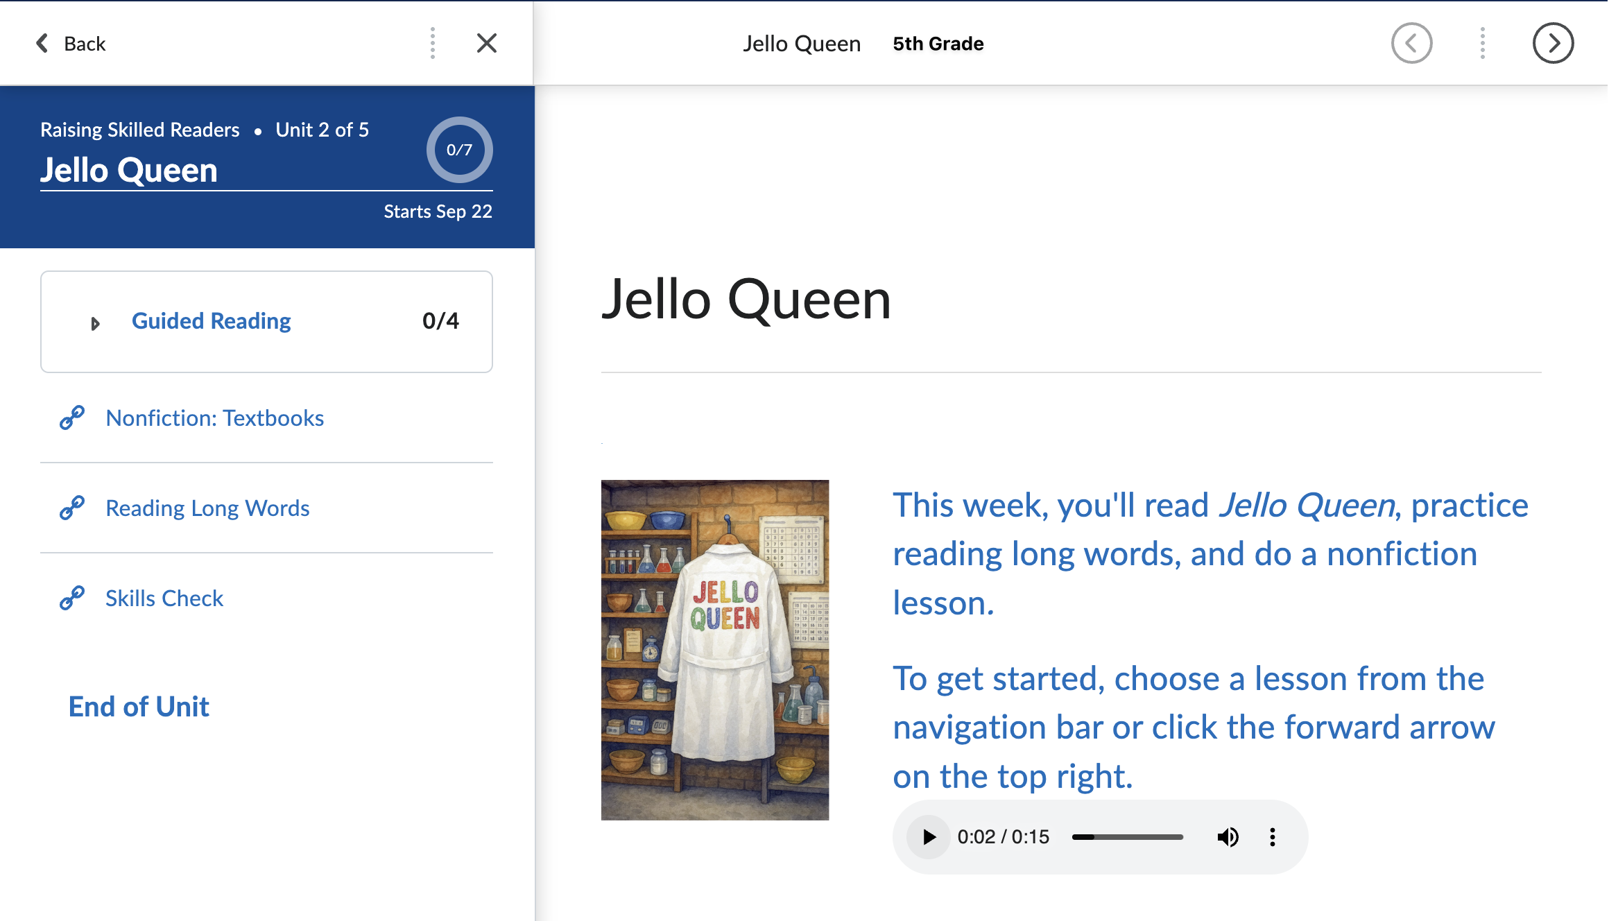The height and width of the screenshot is (921, 1609).
Task: Open top-right vertical dots options
Action: coord(1483,43)
